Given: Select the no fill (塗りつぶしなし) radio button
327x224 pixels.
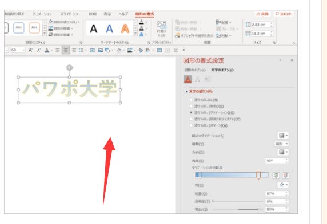Looking at the screenshot, I should pos(191,100).
